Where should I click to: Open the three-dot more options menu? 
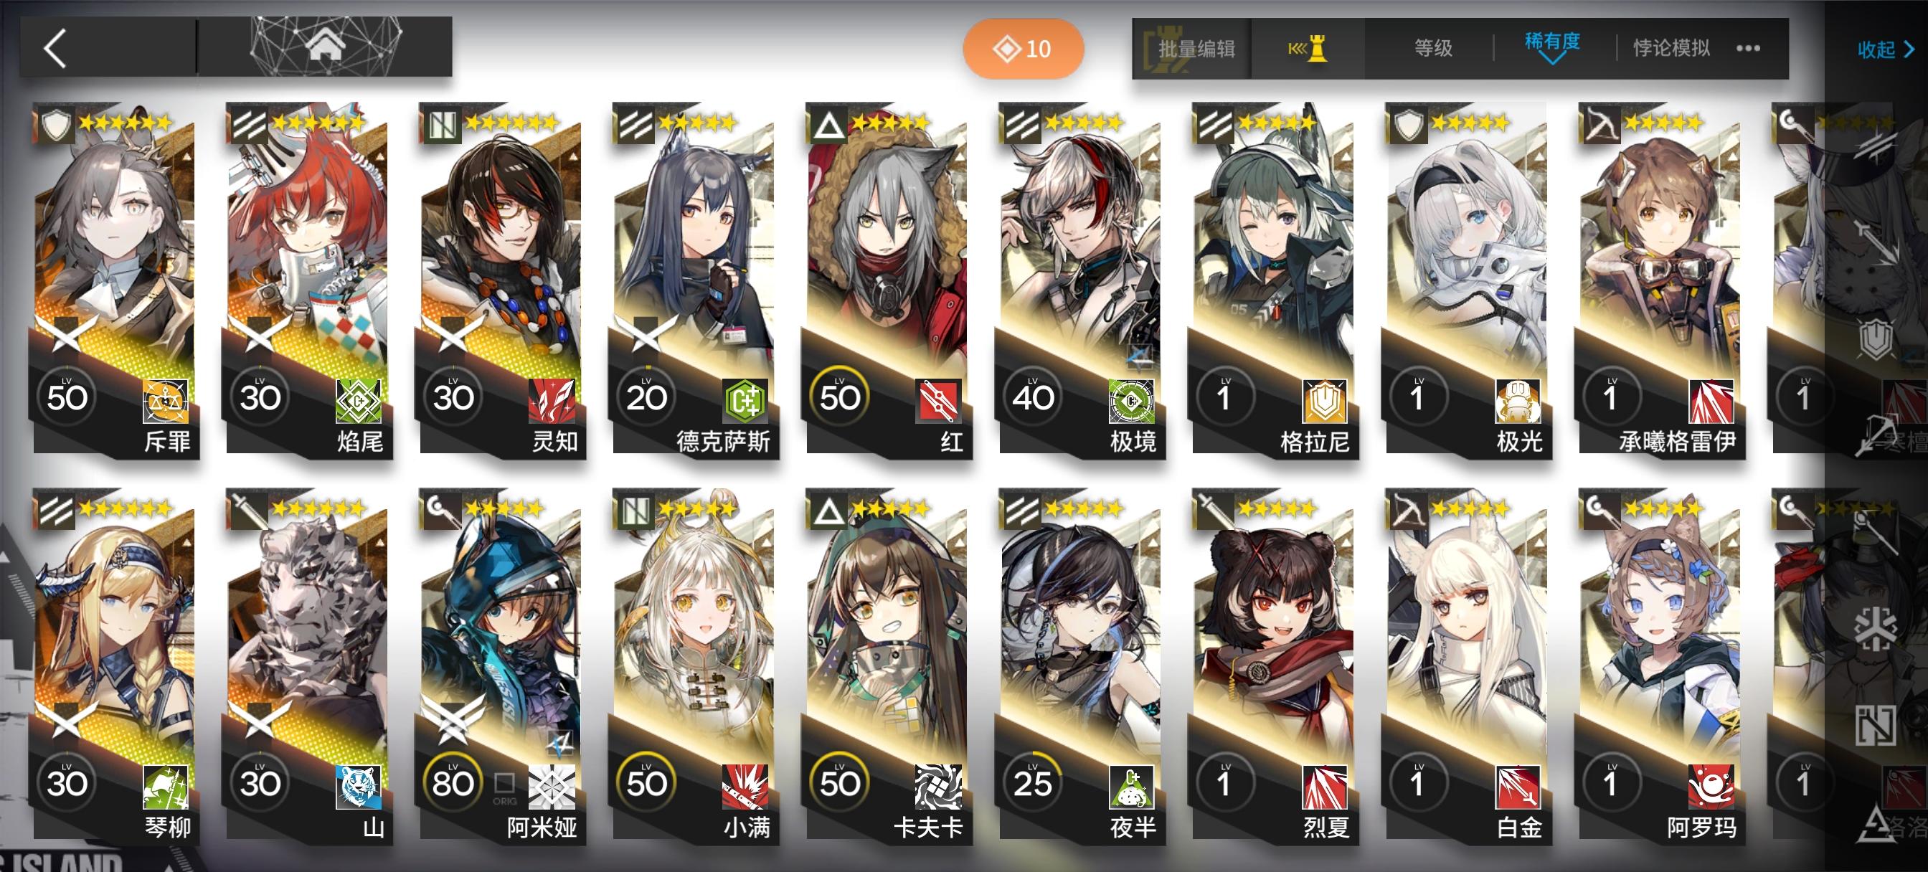click(x=1749, y=49)
